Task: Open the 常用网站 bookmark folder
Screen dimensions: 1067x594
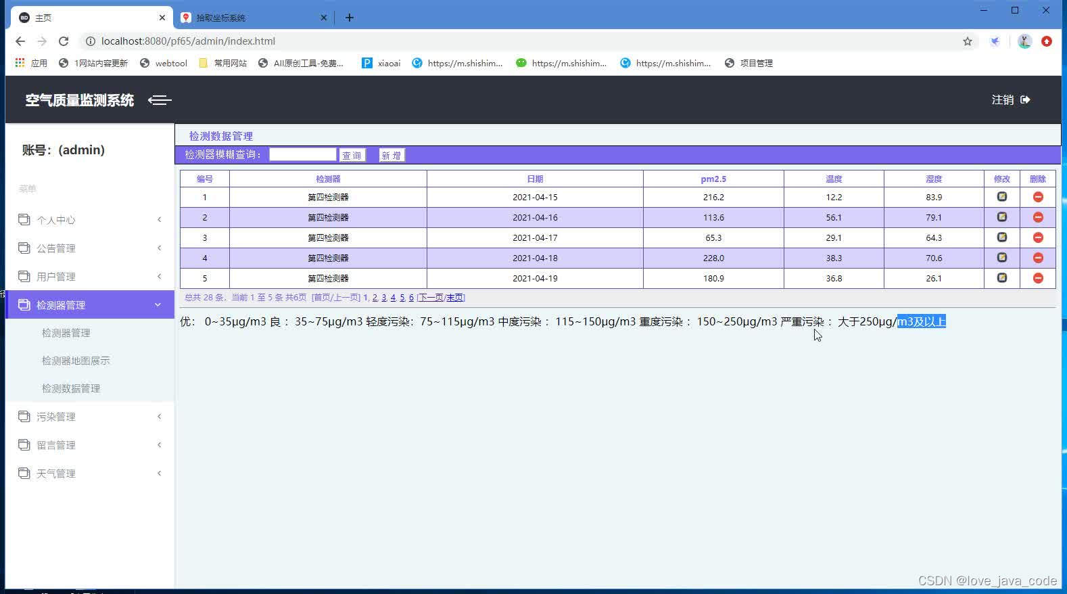Action: 222,63
